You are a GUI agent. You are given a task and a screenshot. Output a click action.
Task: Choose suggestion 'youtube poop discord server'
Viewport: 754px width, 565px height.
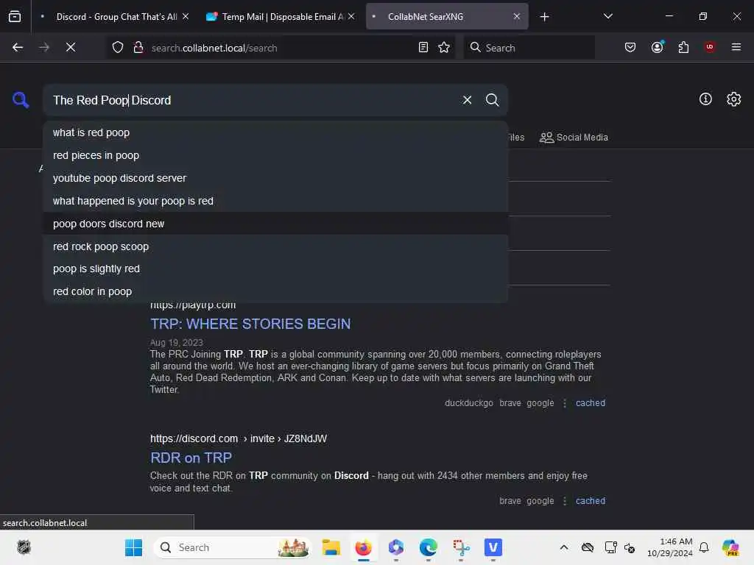coord(275,178)
